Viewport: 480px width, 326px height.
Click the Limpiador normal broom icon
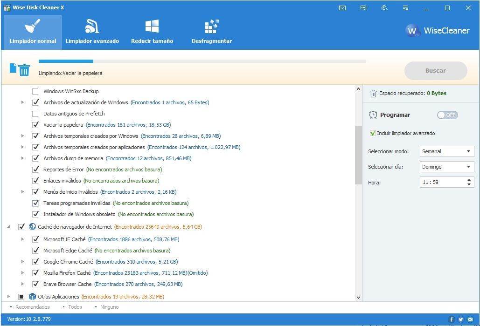coord(33,26)
